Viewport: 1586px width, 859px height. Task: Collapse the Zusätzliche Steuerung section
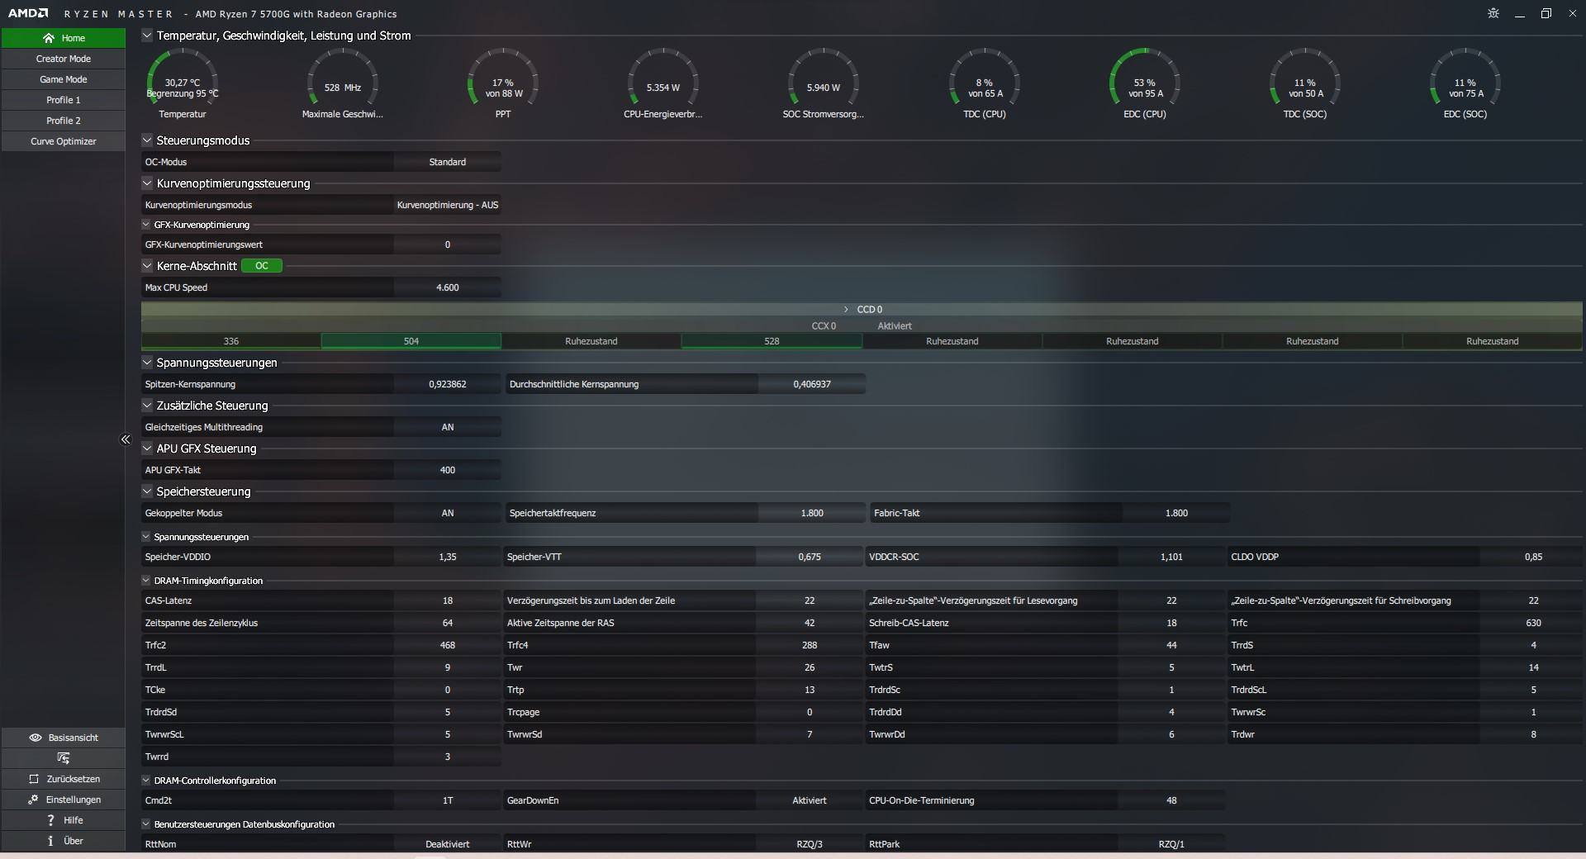pos(147,406)
